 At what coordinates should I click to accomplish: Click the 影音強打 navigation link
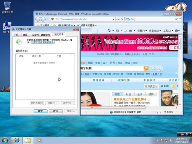coord(149,80)
